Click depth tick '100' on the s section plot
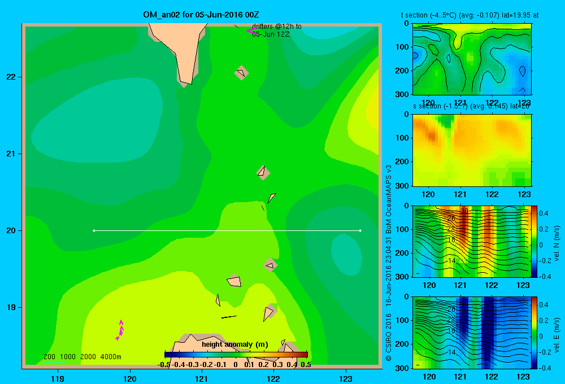The height and width of the screenshot is (384, 565). click(x=402, y=138)
